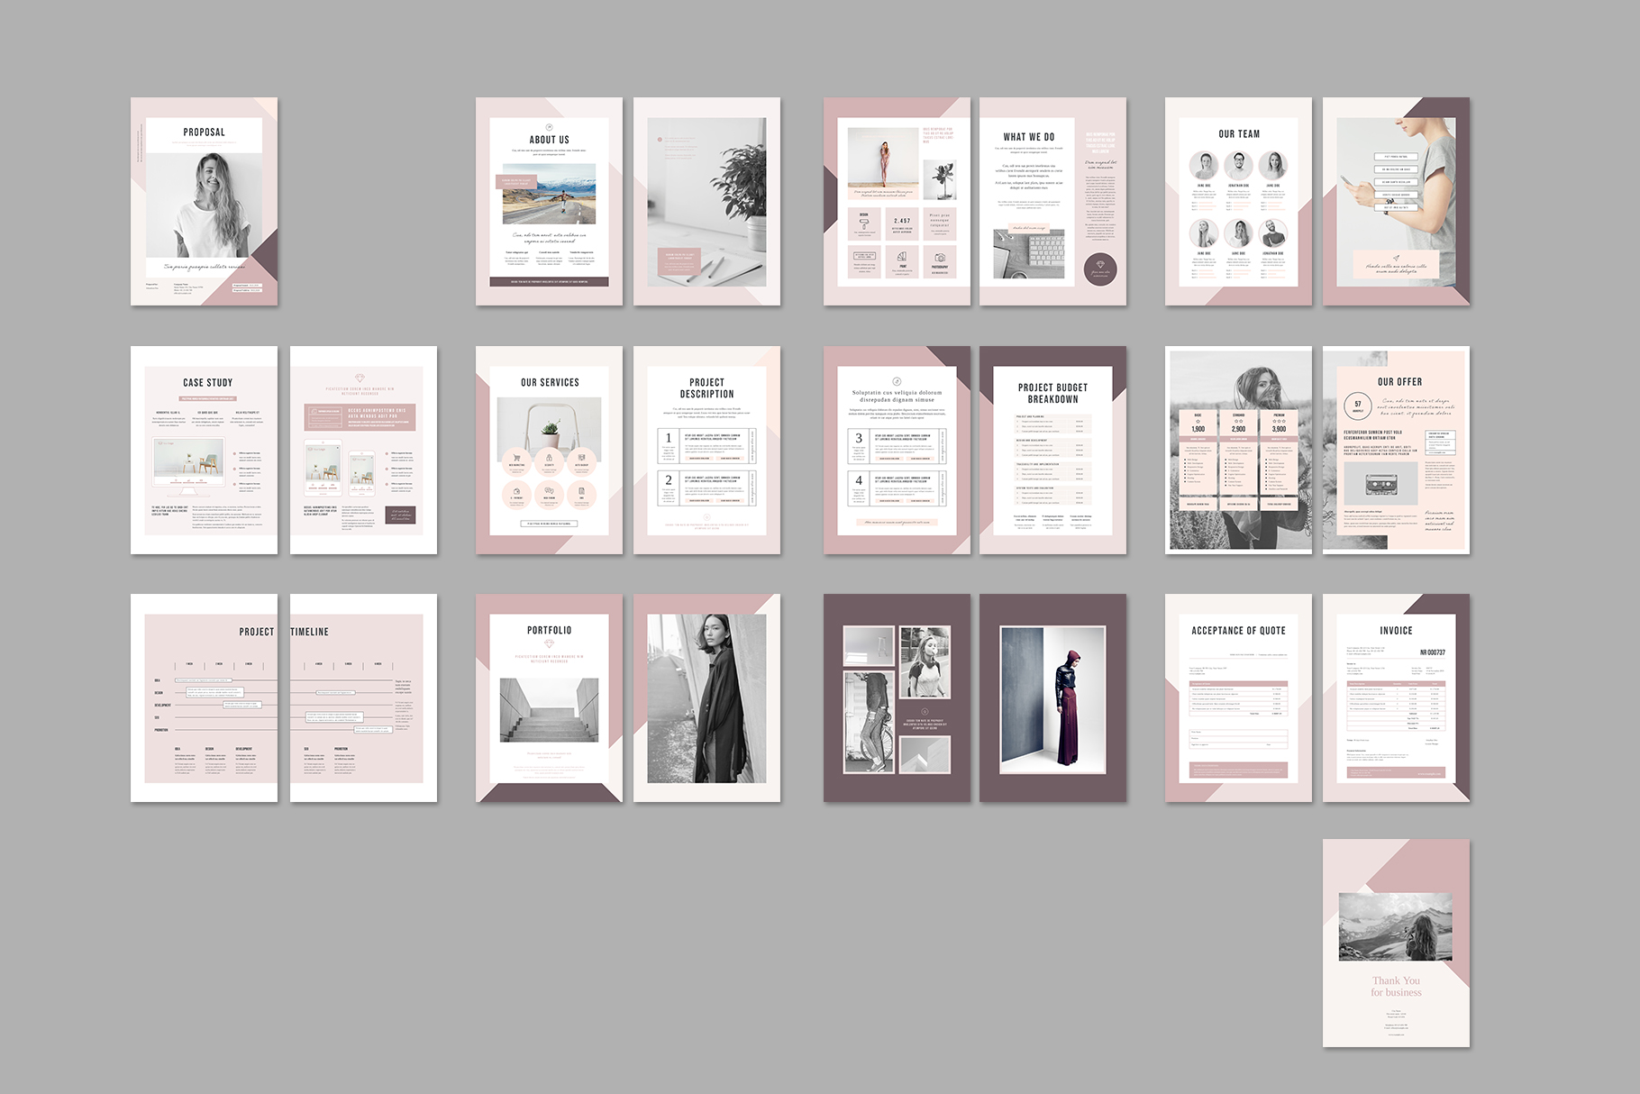1640x1094 pixels.
Task: Click the step 1 box in Project Description
Action: (668, 445)
